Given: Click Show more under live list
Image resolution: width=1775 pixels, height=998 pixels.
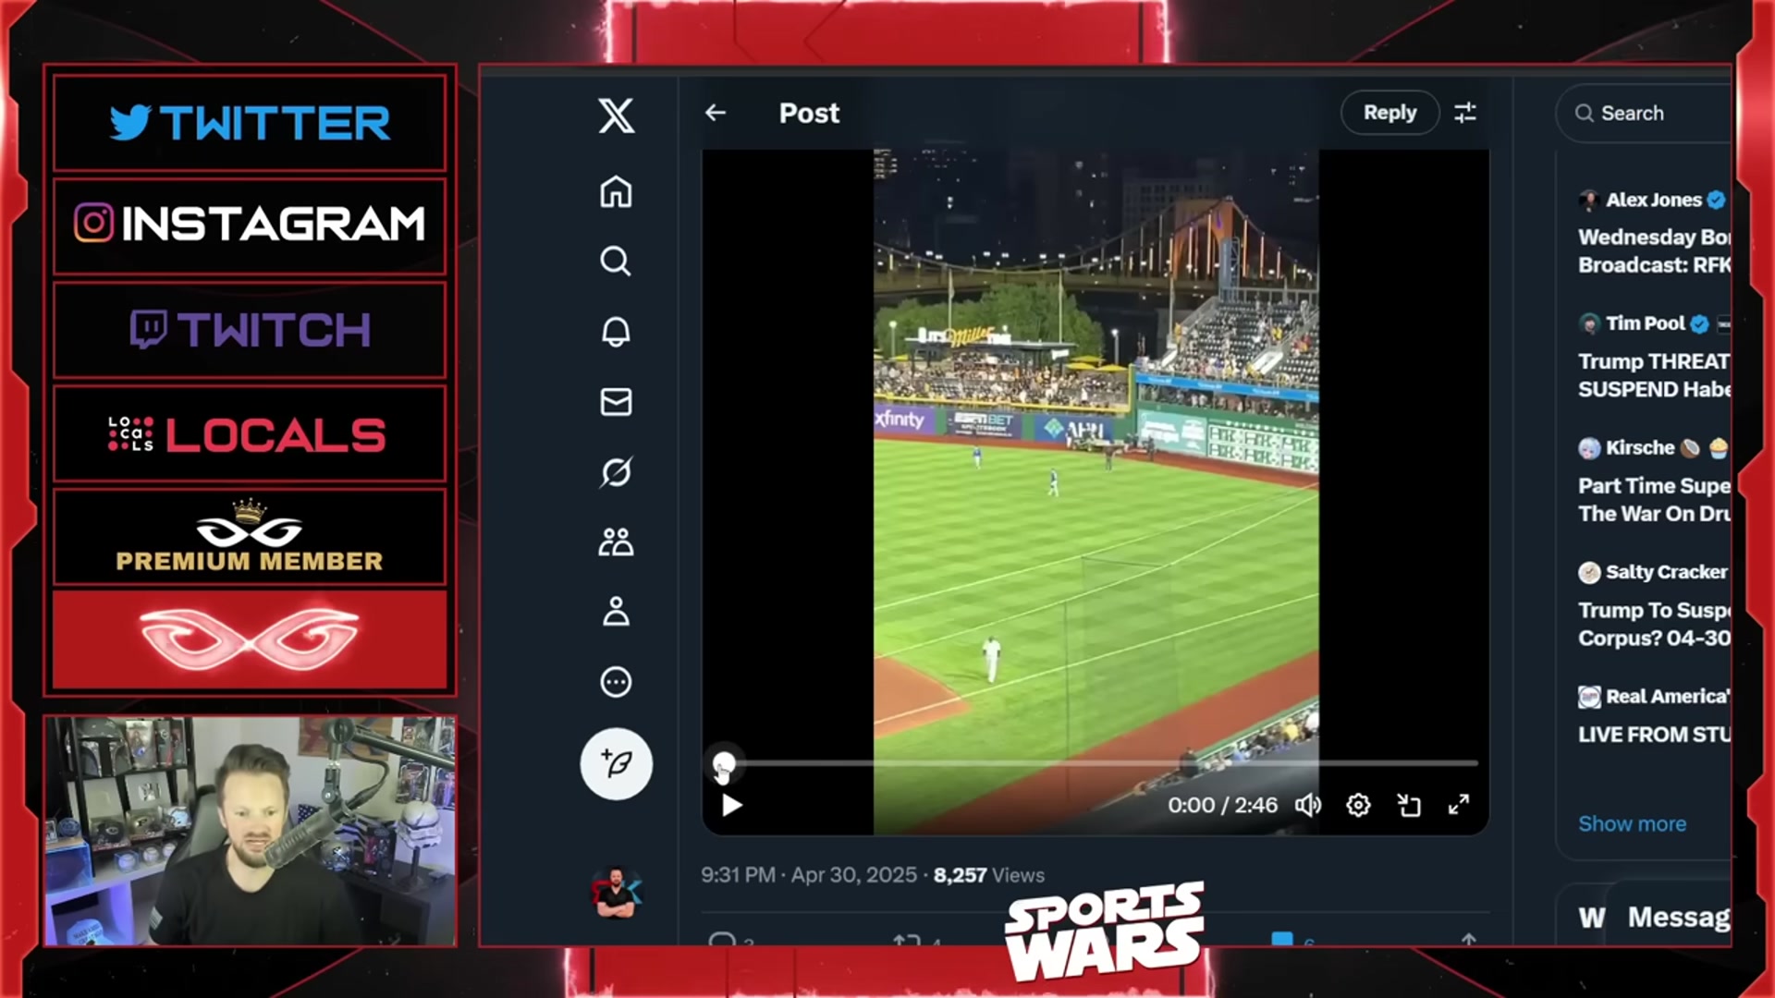Looking at the screenshot, I should 1632,823.
